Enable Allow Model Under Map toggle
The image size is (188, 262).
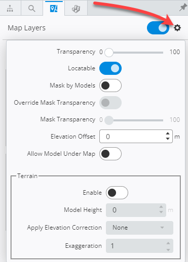tap(110, 154)
